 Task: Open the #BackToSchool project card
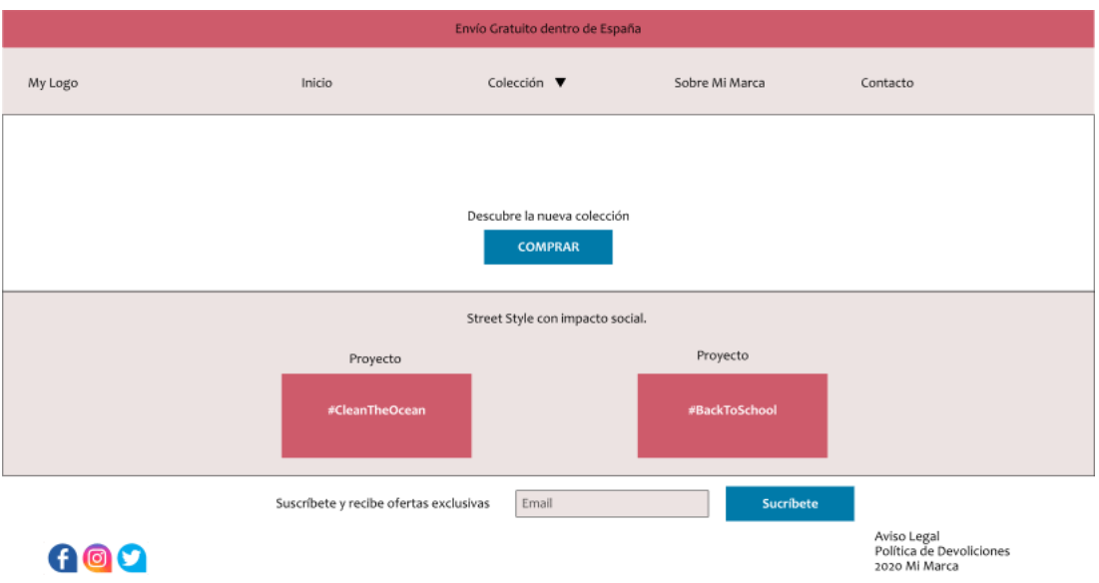click(x=733, y=415)
